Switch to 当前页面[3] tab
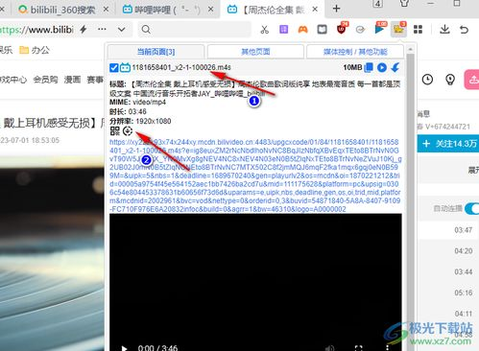This screenshot has width=479, height=351. tap(156, 52)
